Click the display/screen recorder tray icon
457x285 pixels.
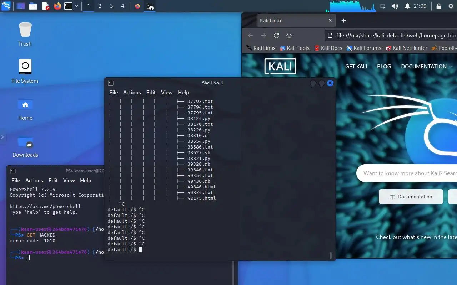pos(382,6)
